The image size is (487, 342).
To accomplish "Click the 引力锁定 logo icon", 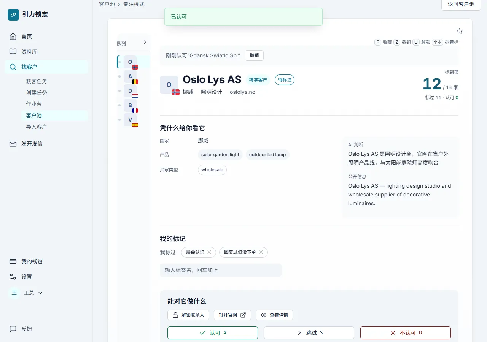I will tap(13, 15).
